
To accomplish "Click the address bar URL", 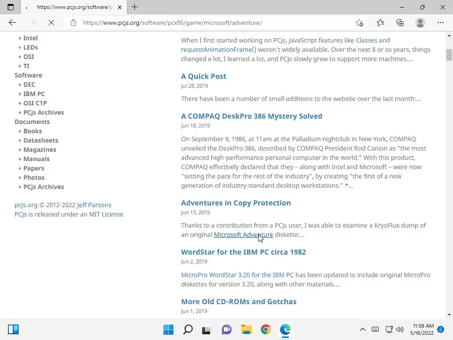I will (x=172, y=23).
